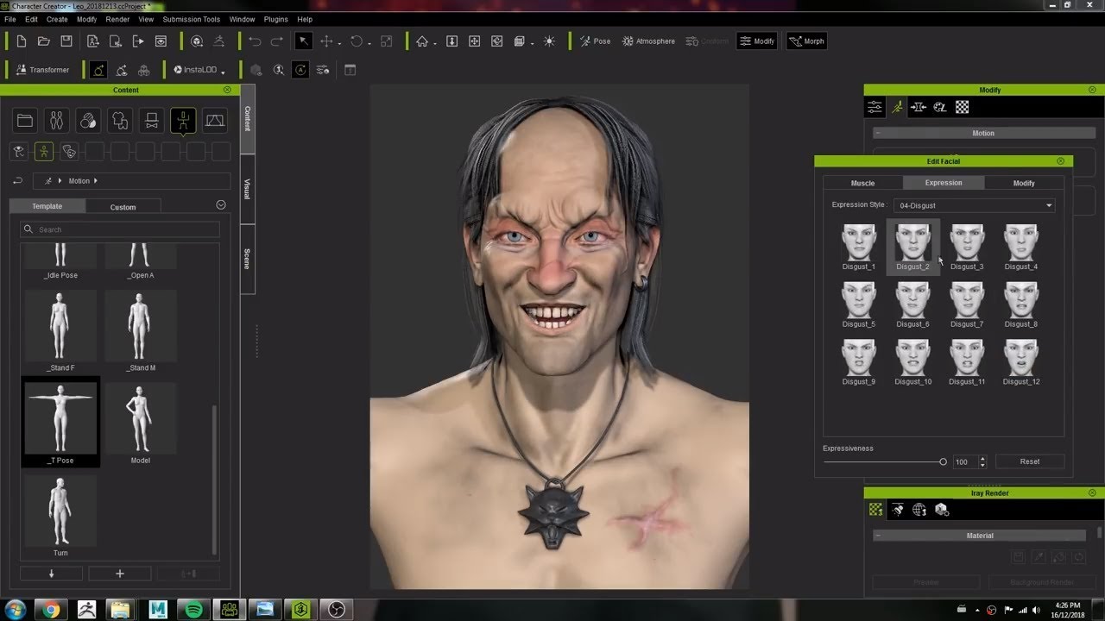
Task: Create a new project with the blank page icon
Action: coord(22,41)
